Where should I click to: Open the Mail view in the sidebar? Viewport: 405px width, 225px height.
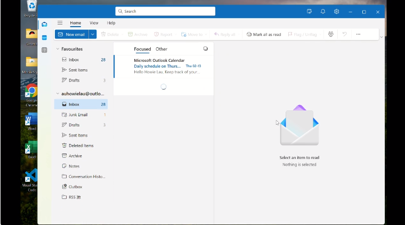tap(44, 25)
